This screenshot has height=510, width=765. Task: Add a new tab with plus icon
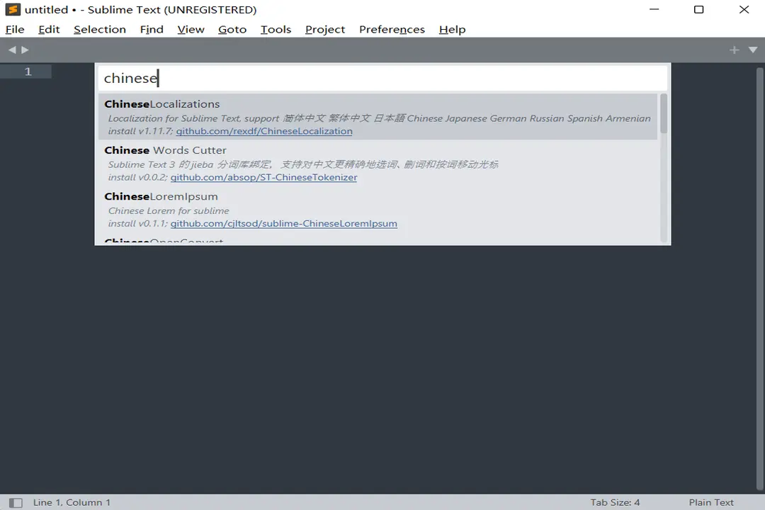[734, 50]
